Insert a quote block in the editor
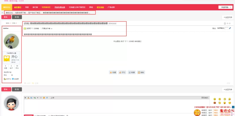Viewport: 235px width, 116px height. click(38, 98)
